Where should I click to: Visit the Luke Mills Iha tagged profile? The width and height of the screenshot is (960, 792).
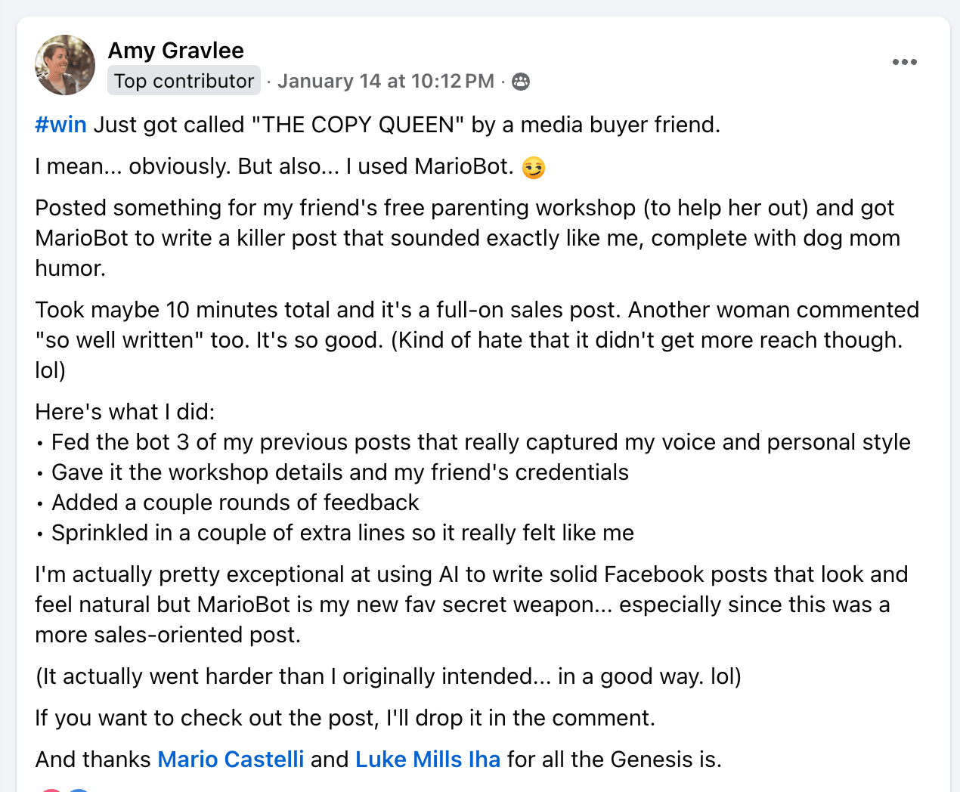[x=428, y=760]
